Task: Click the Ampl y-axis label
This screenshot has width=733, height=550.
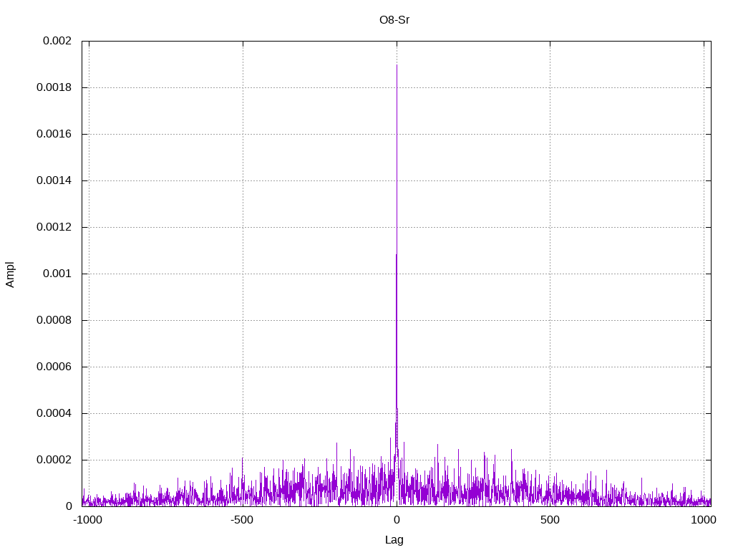Action: (10, 274)
